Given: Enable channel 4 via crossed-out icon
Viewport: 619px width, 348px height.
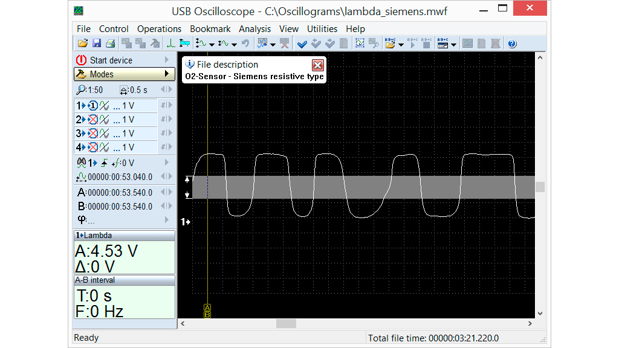Looking at the screenshot, I should pyautogui.click(x=92, y=147).
